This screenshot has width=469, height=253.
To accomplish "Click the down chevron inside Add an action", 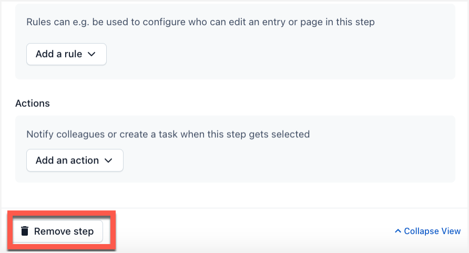I will click(108, 160).
